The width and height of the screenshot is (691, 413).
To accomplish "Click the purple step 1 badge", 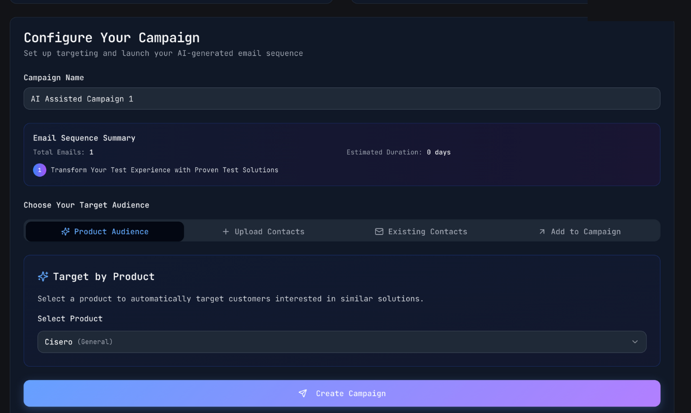I will click(x=40, y=170).
